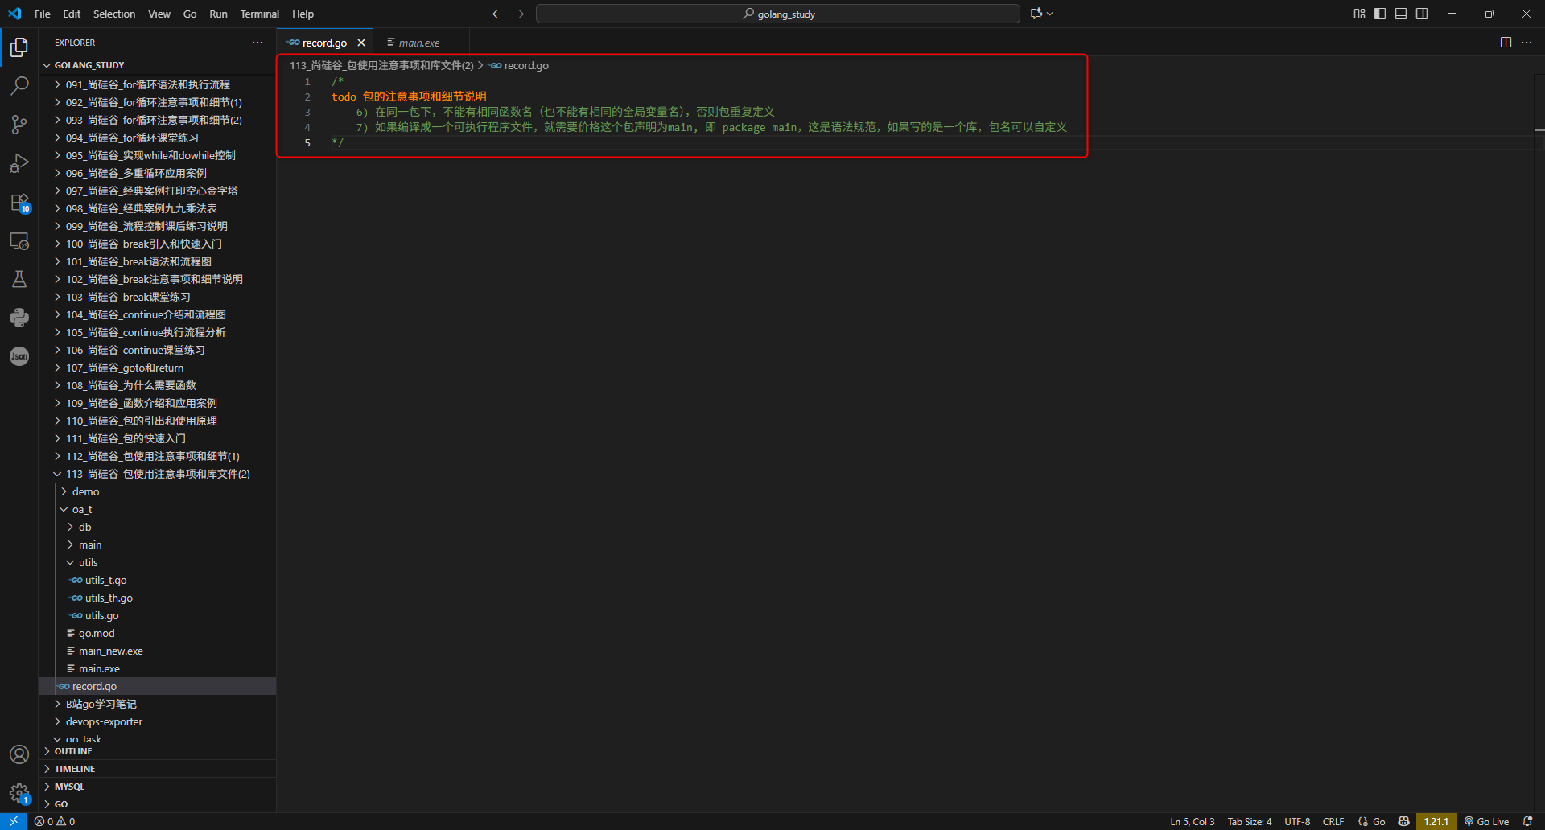Expand the main folder under oa_t

pyautogui.click(x=157, y=544)
